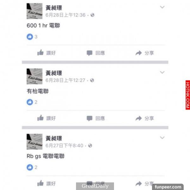The height and width of the screenshot is (190, 190).
Task: Open 黃昶璟 profile name on third post
Action: tap(54, 138)
